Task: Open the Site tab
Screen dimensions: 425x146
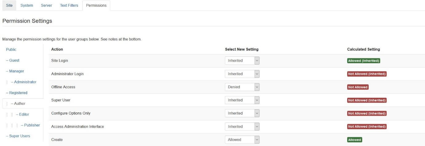Action: 9,5
